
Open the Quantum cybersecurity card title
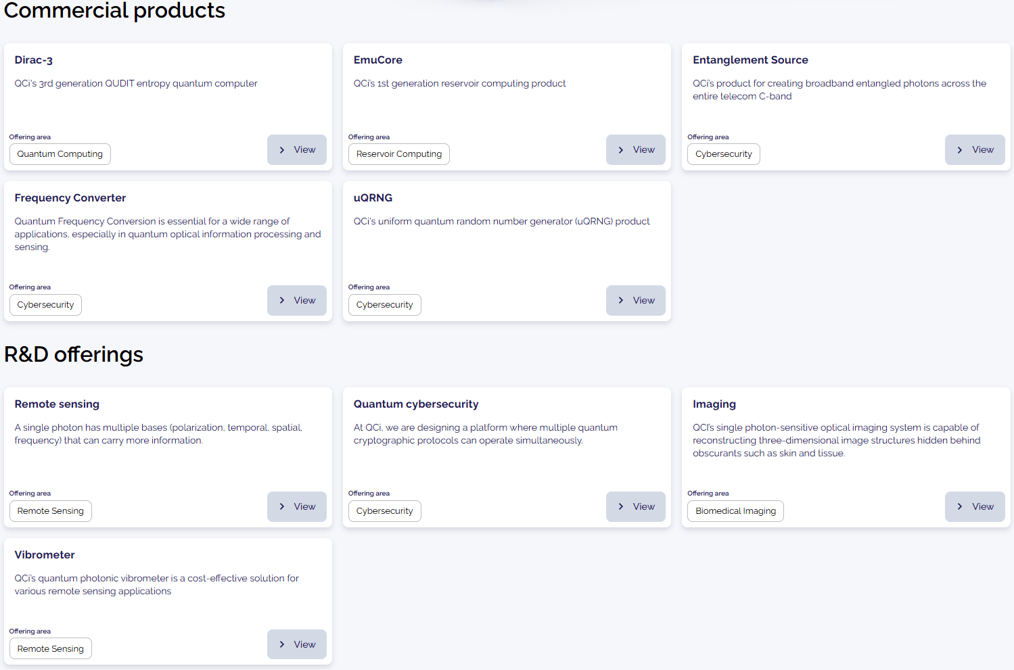(x=416, y=404)
